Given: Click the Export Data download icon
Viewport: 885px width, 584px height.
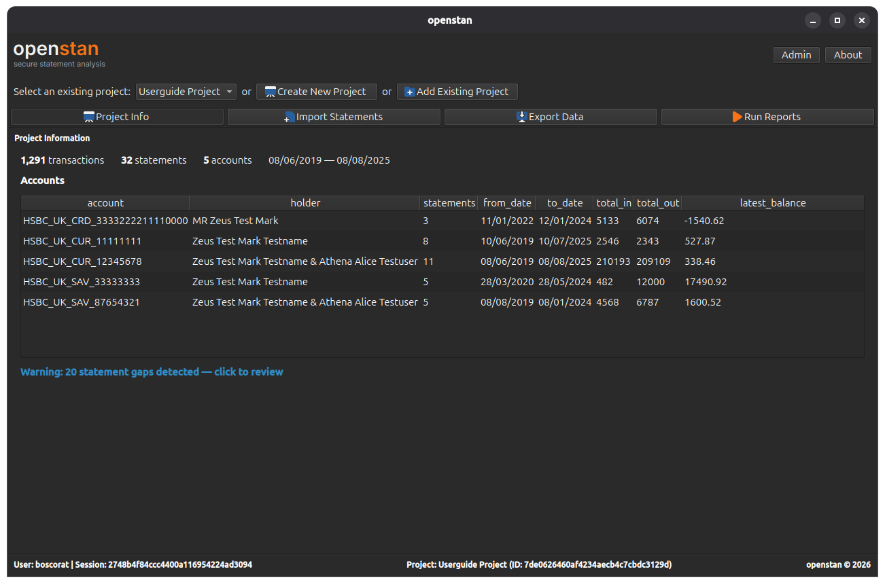Looking at the screenshot, I should click(x=522, y=117).
